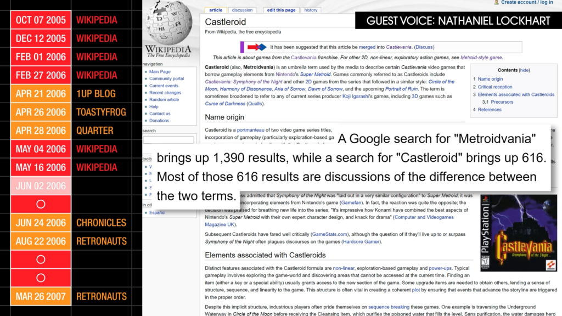Viewport: 562px width, 316px height.
Task: Click Random article in the sidebar
Action: (x=164, y=100)
